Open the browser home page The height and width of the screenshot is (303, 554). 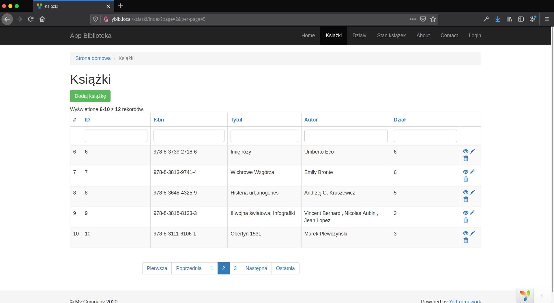(42, 19)
